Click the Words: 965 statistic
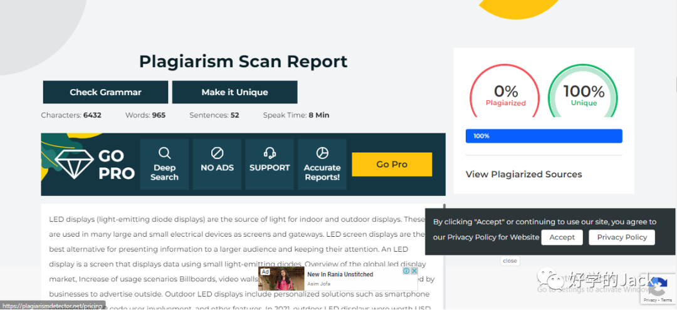 tap(145, 115)
